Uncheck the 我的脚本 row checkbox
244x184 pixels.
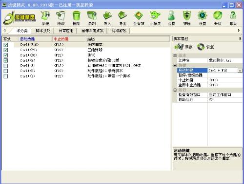[6, 45]
